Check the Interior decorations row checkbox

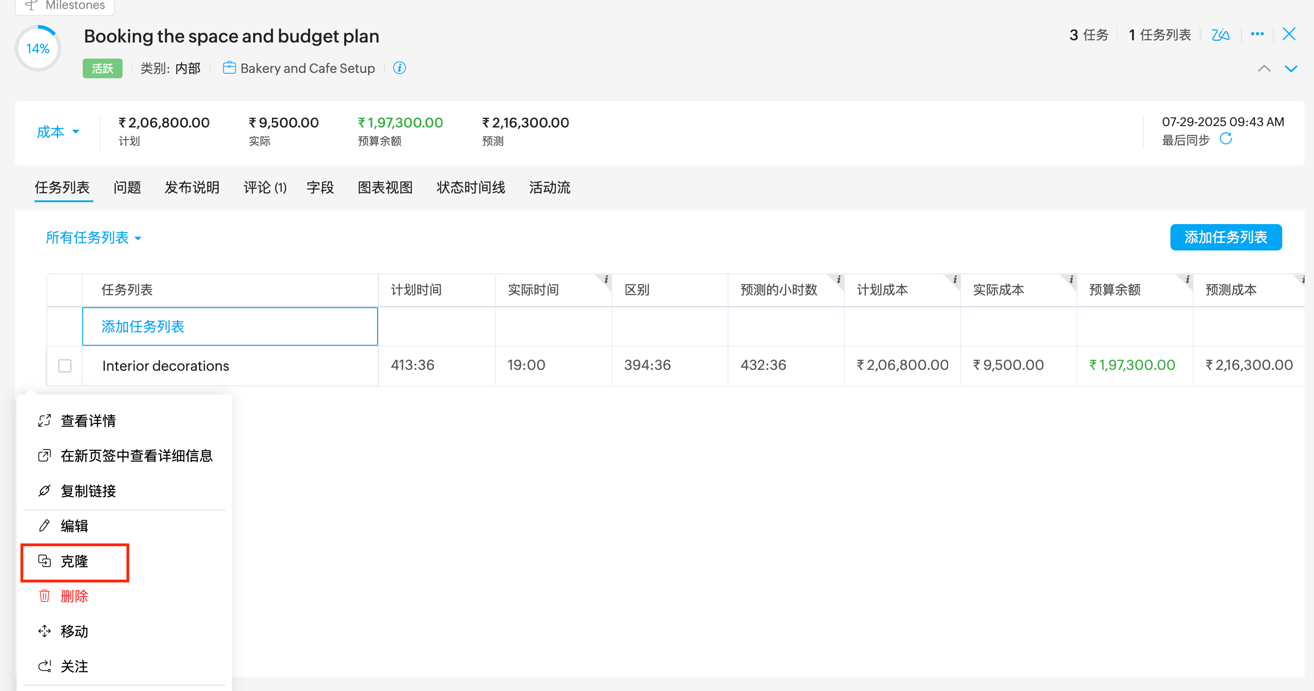65,366
